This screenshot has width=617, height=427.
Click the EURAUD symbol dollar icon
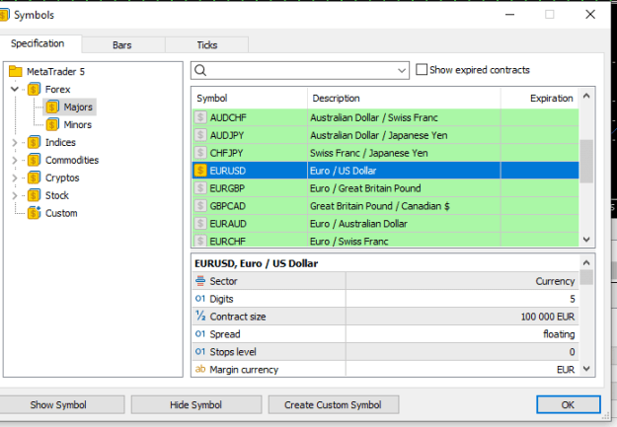coord(200,223)
